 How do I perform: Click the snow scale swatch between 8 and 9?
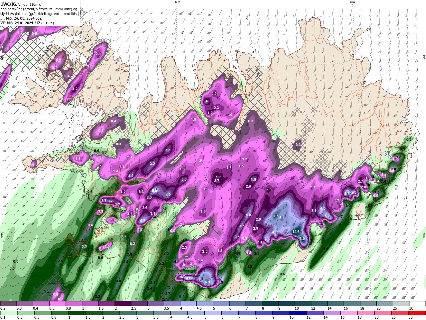pyautogui.click(x=270, y=304)
